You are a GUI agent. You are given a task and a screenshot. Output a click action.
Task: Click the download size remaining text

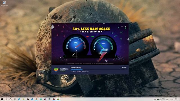click(x=80, y=72)
